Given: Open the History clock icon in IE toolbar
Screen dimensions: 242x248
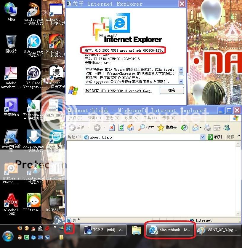Looking at the screenshot, I should [184, 128].
